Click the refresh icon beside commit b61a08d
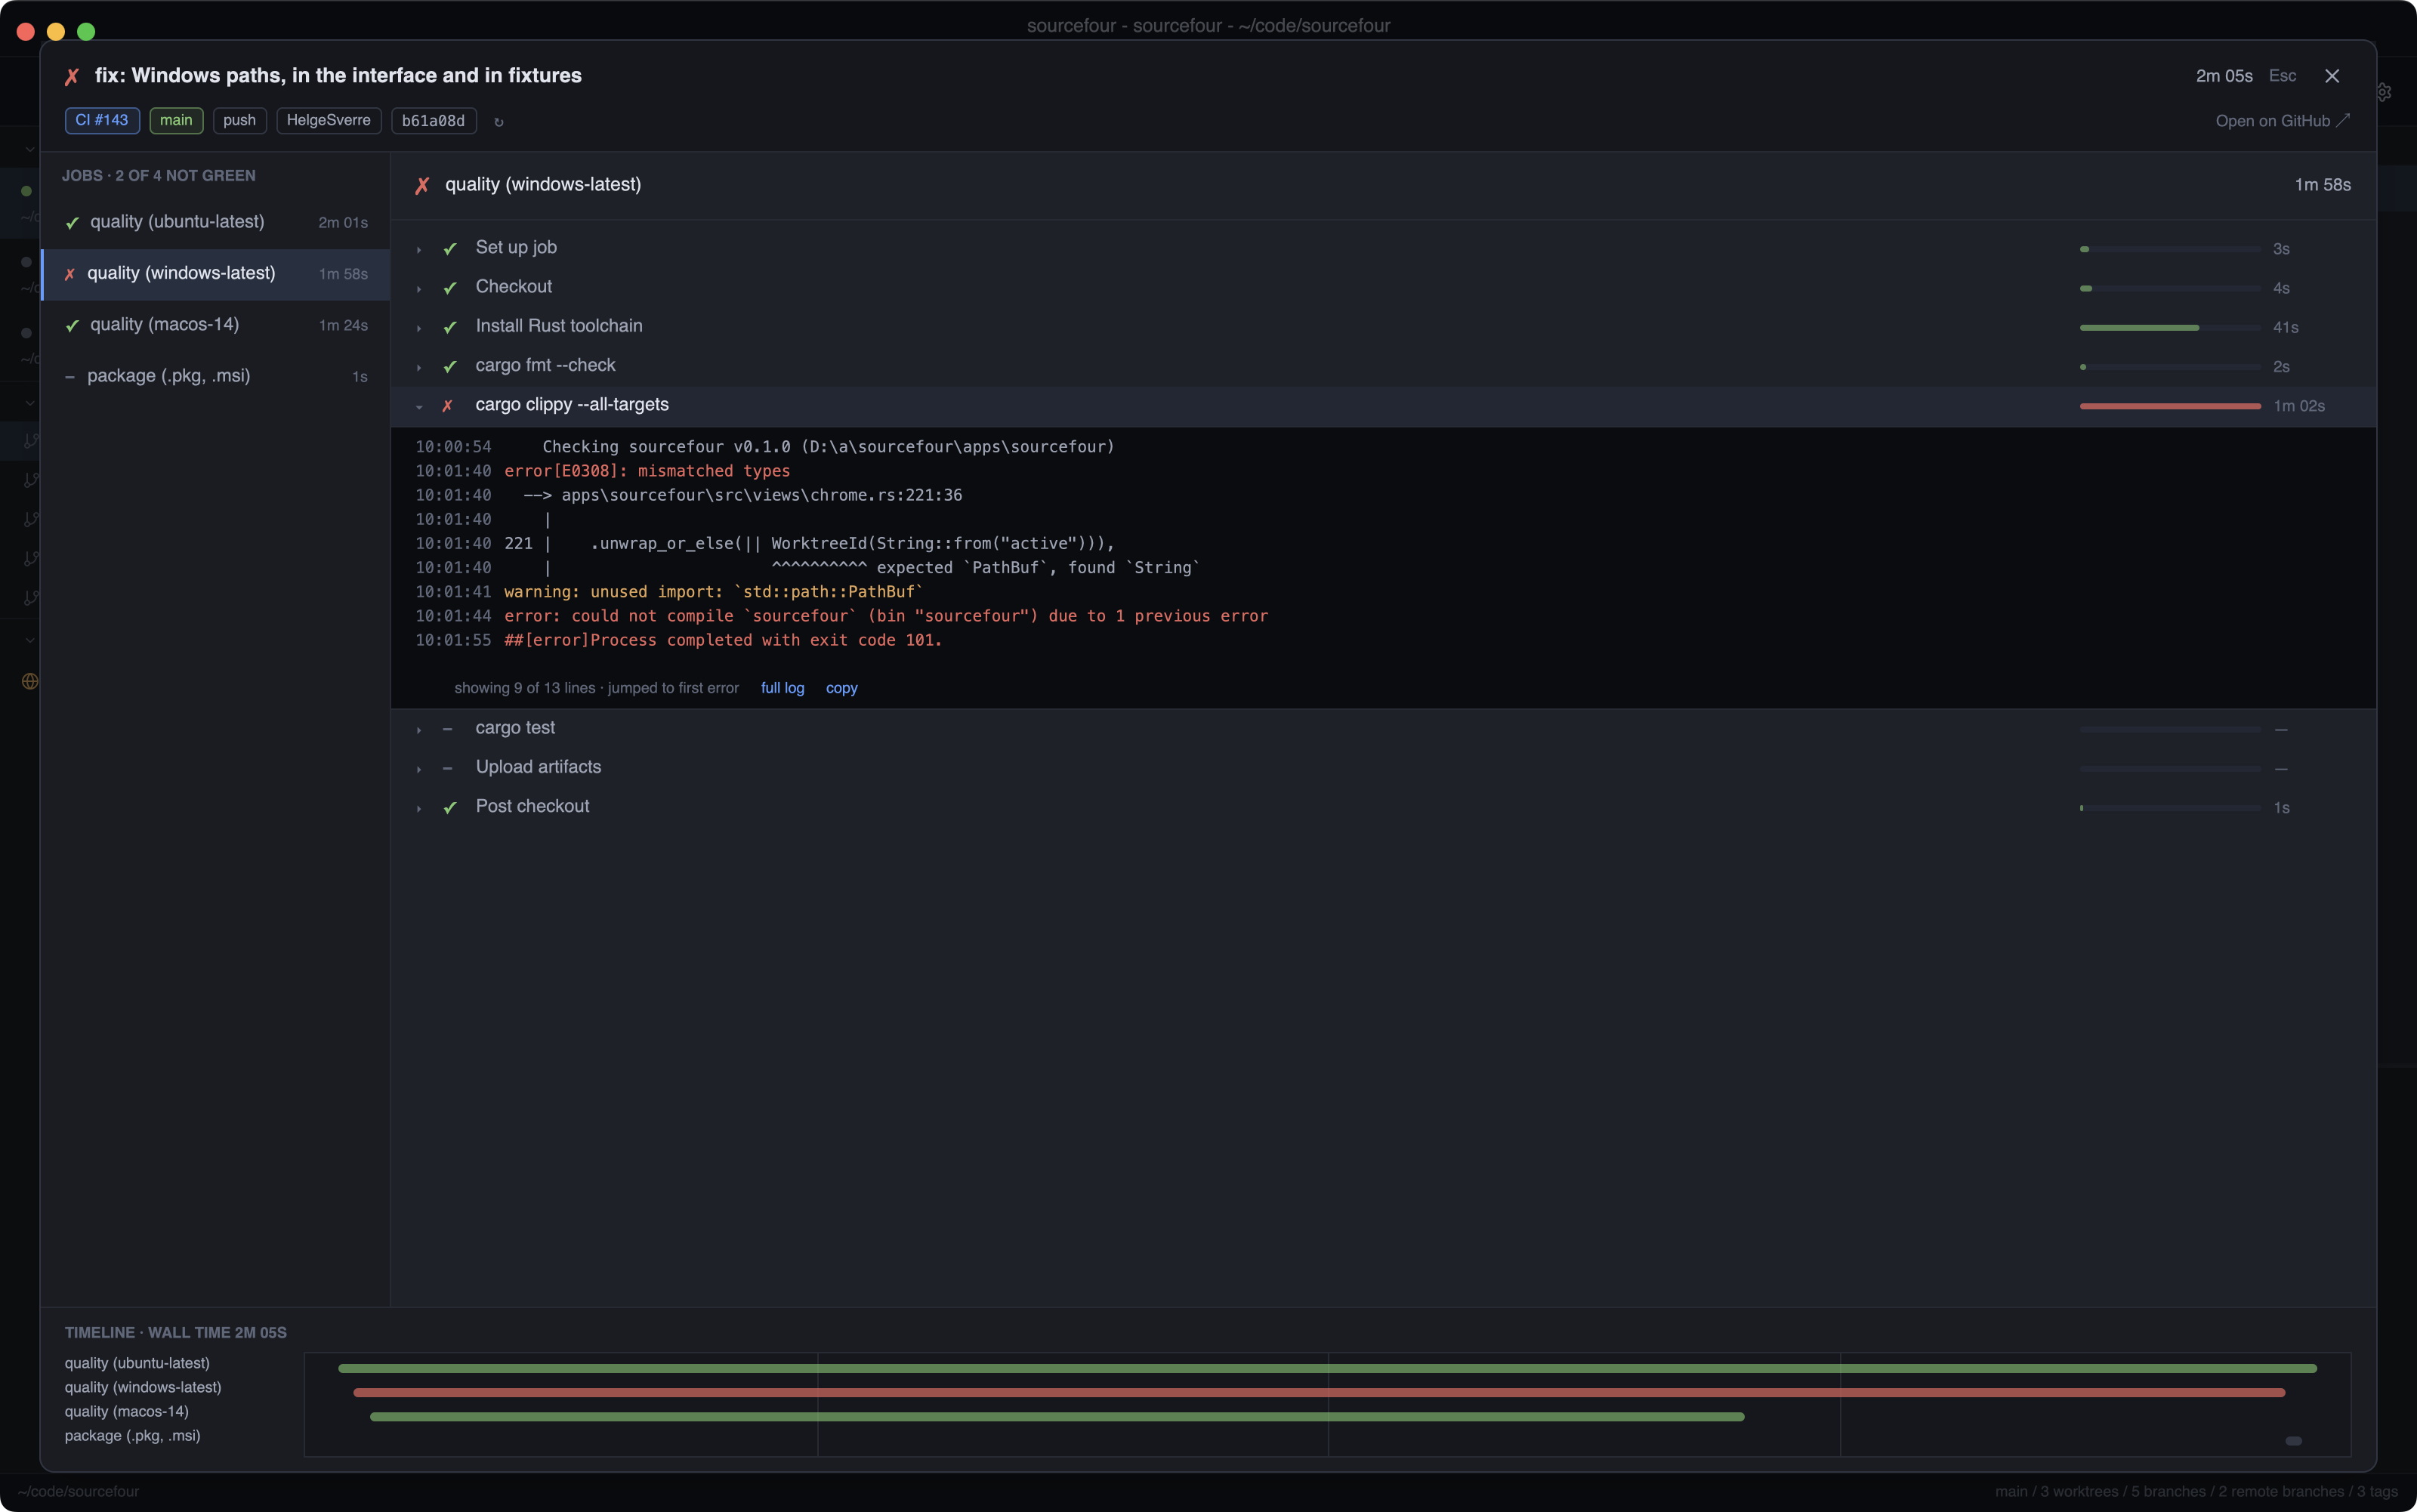 pos(499,122)
